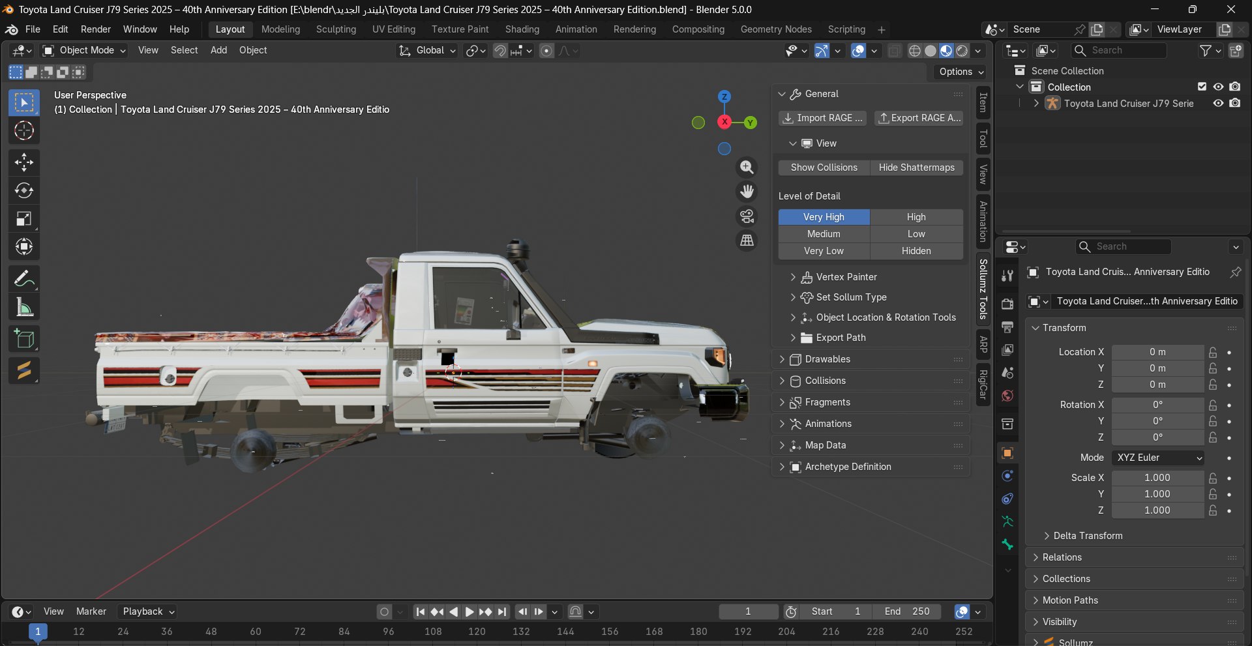Open the Render properties tab icon
The image size is (1252, 646).
(x=1007, y=304)
